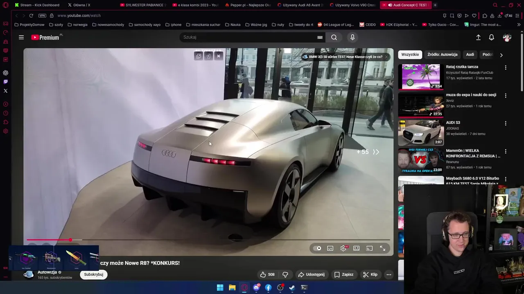This screenshot has width=524, height=294.
Task: Open options for Rataj rzutka tarcza video
Action: 506,67
